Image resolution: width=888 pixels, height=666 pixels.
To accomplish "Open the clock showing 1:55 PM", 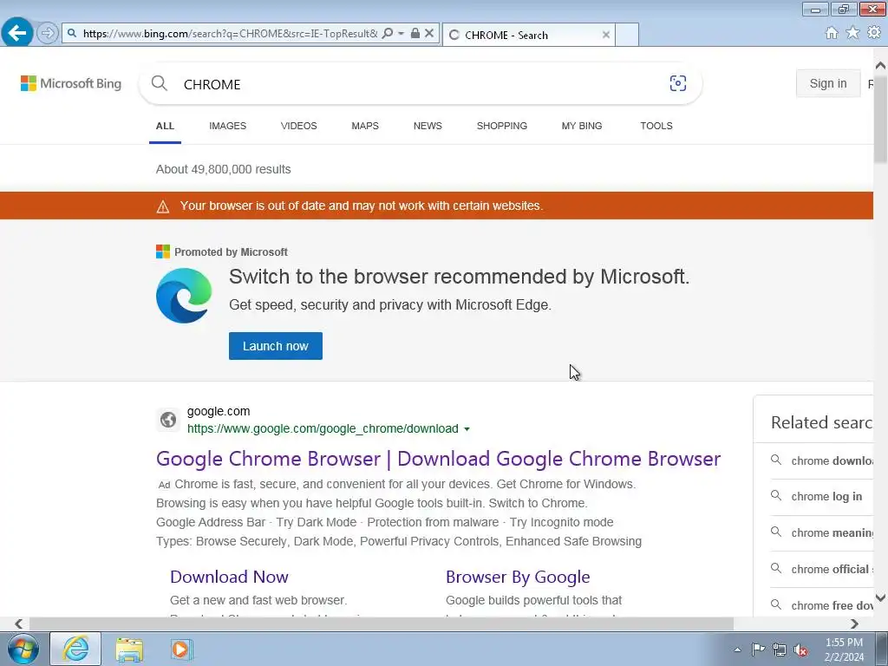I will tap(844, 649).
